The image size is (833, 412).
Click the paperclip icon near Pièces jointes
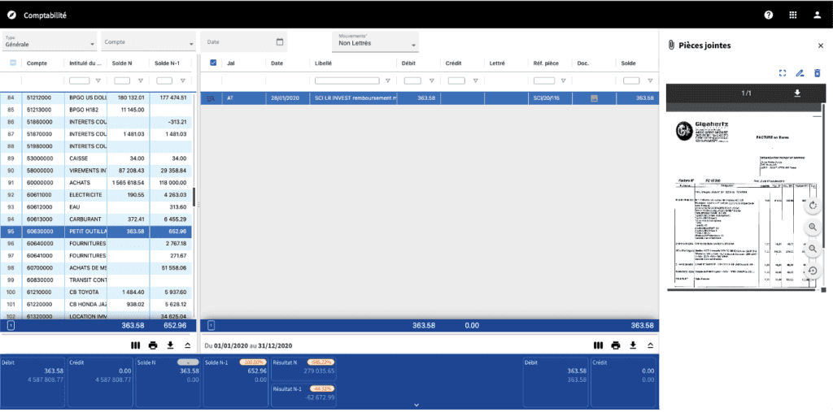click(x=671, y=46)
